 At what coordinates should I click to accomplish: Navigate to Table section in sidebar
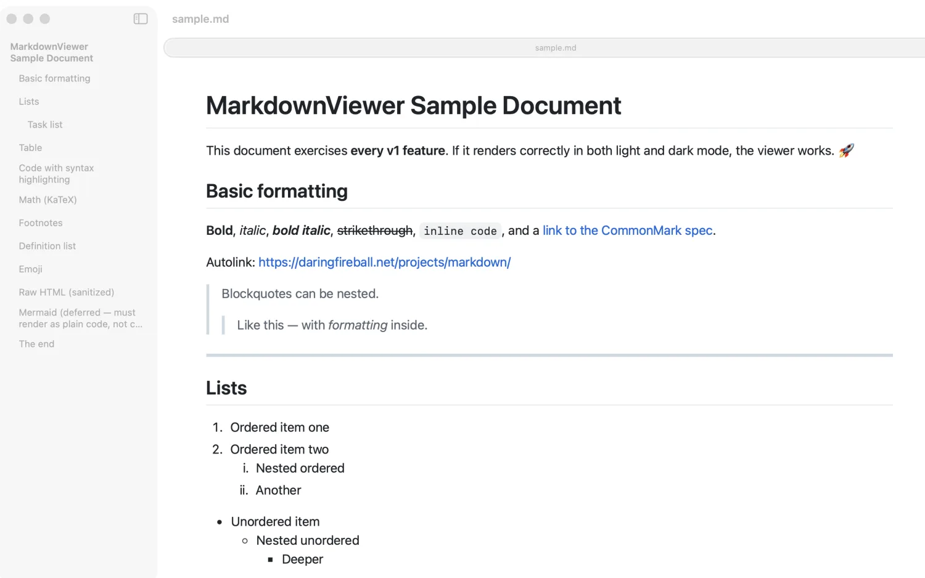[x=30, y=148]
